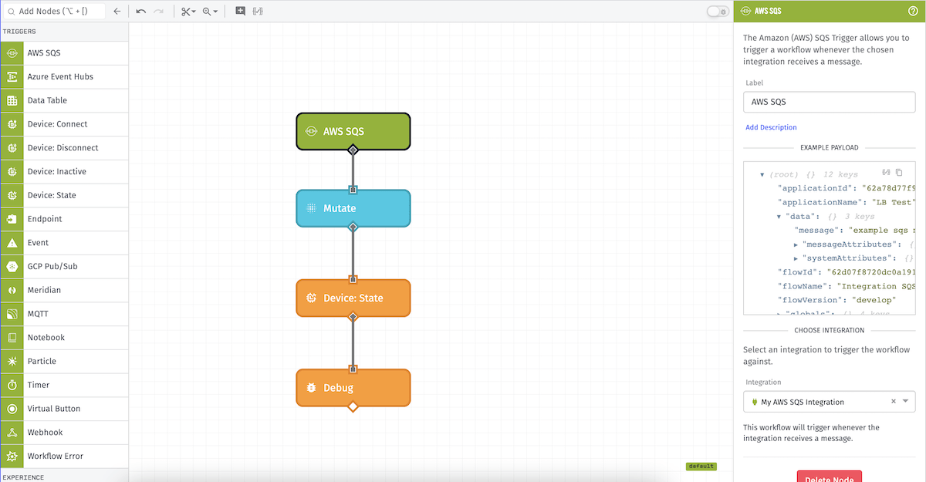Open the Integration selection dropdown
This screenshot has height=482, width=926.
906,402
